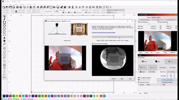179x100 pixels.
Task: Toggle the aspect ratio lock icon
Action: click(16, 11)
